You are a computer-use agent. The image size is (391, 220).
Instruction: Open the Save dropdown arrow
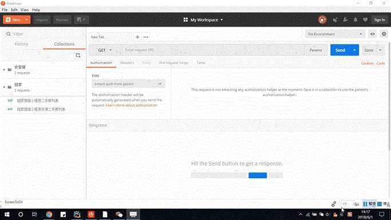(x=380, y=50)
